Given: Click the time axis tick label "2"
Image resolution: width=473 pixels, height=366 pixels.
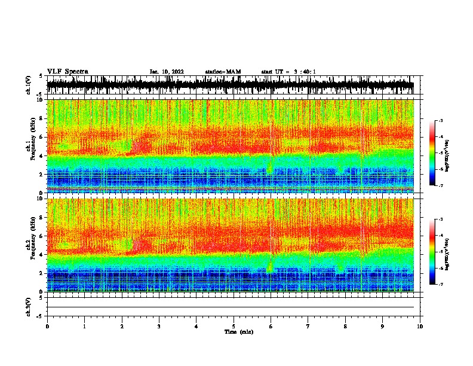Looking at the screenshot, I should click(x=122, y=327).
